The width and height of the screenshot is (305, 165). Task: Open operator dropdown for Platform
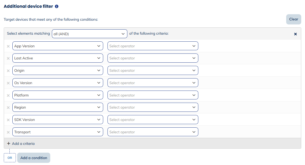(x=153, y=95)
